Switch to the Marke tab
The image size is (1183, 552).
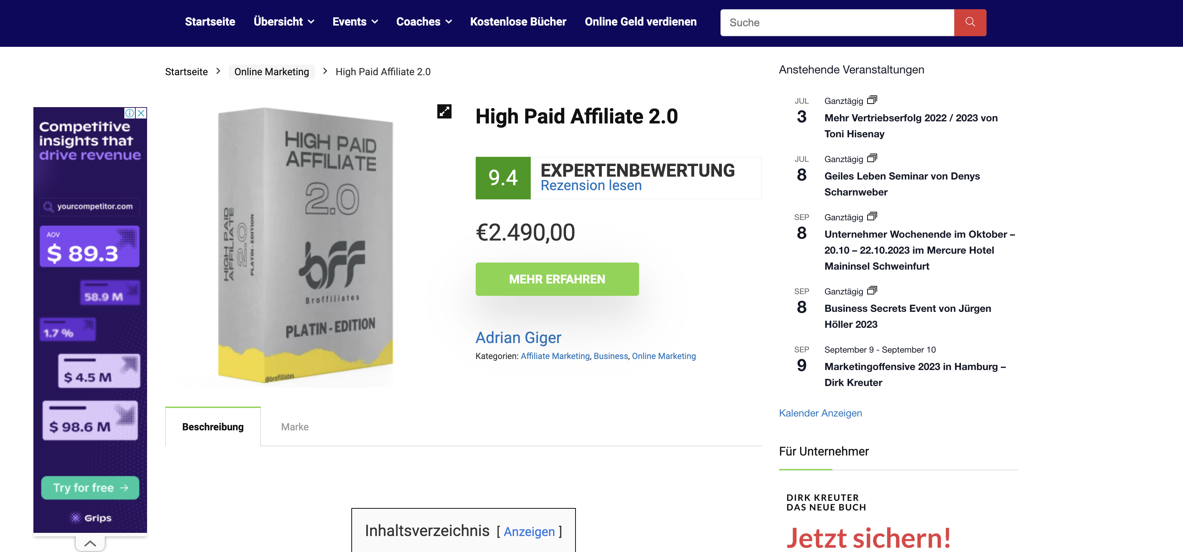coord(295,427)
